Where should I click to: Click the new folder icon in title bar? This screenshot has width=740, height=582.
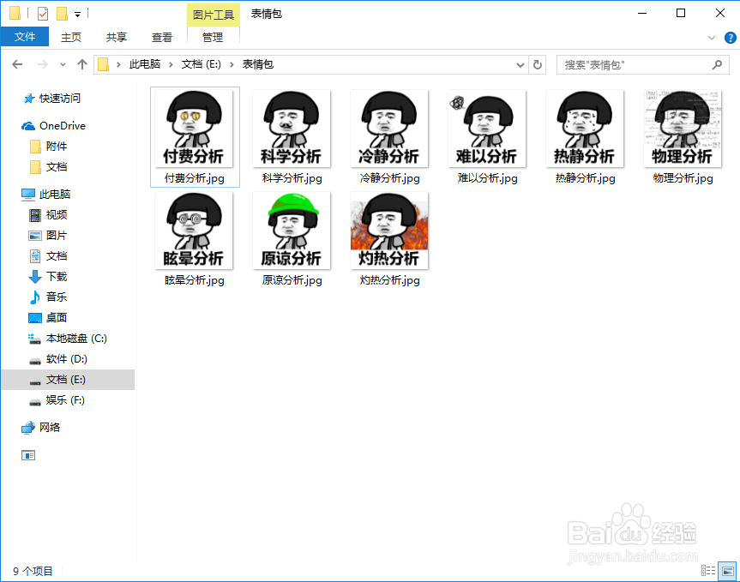62,14
